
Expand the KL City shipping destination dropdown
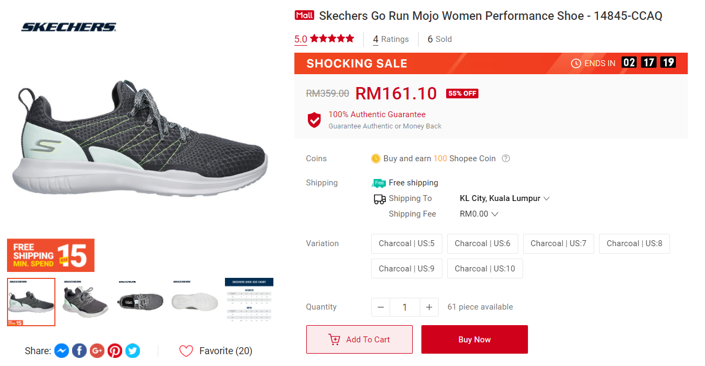coord(546,198)
